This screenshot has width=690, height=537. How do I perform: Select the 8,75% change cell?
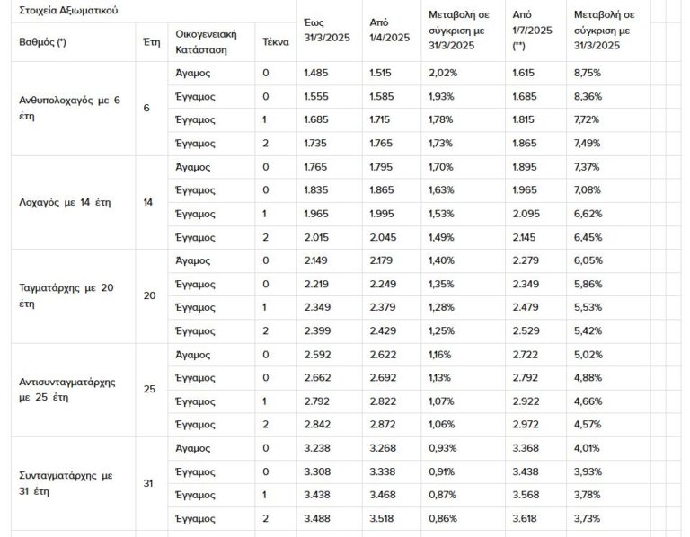point(587,73)
